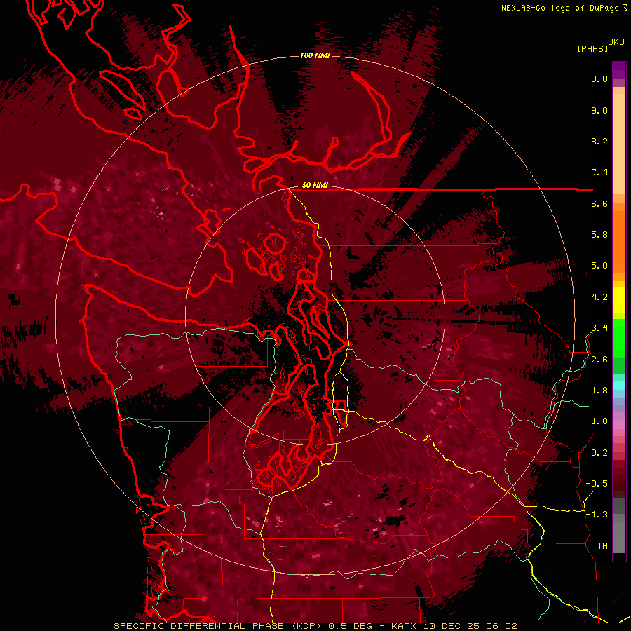This screenshot has height=631, width=631.
Task: Click the [PHAS] legend unit label
Action: pyautogui.click(x=592, y=49)
